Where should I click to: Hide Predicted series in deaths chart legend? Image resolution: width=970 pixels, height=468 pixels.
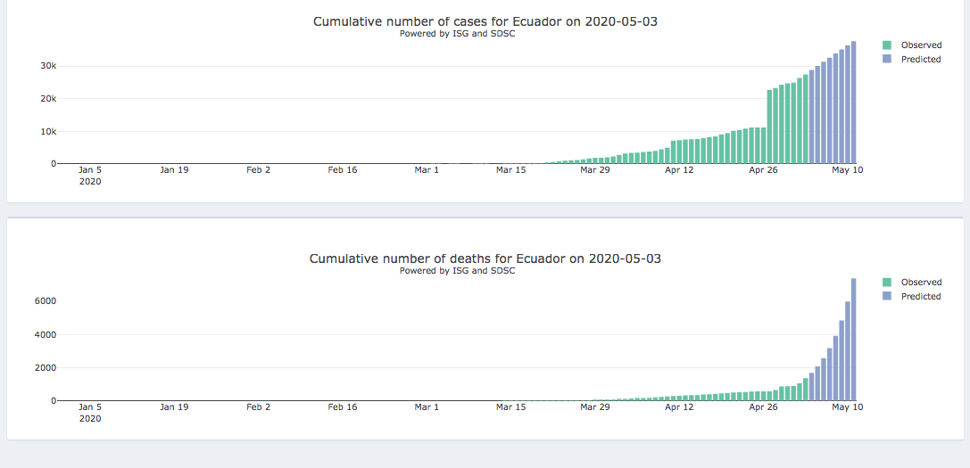point(920,297)
